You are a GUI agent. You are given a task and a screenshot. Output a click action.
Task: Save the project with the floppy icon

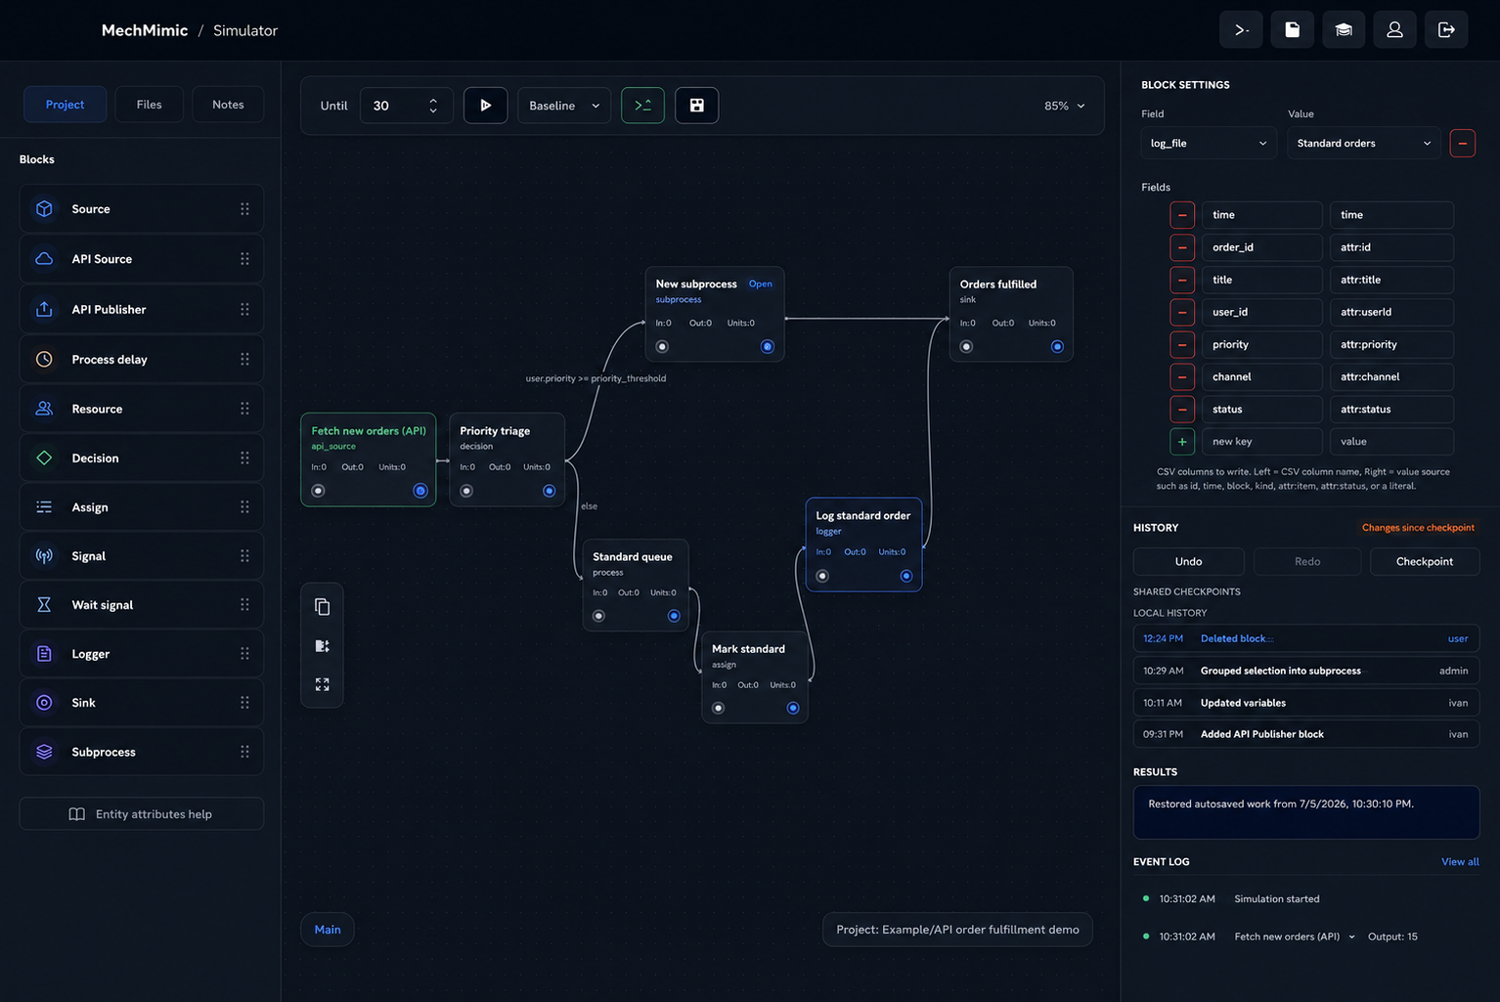(x=697, y=106)
